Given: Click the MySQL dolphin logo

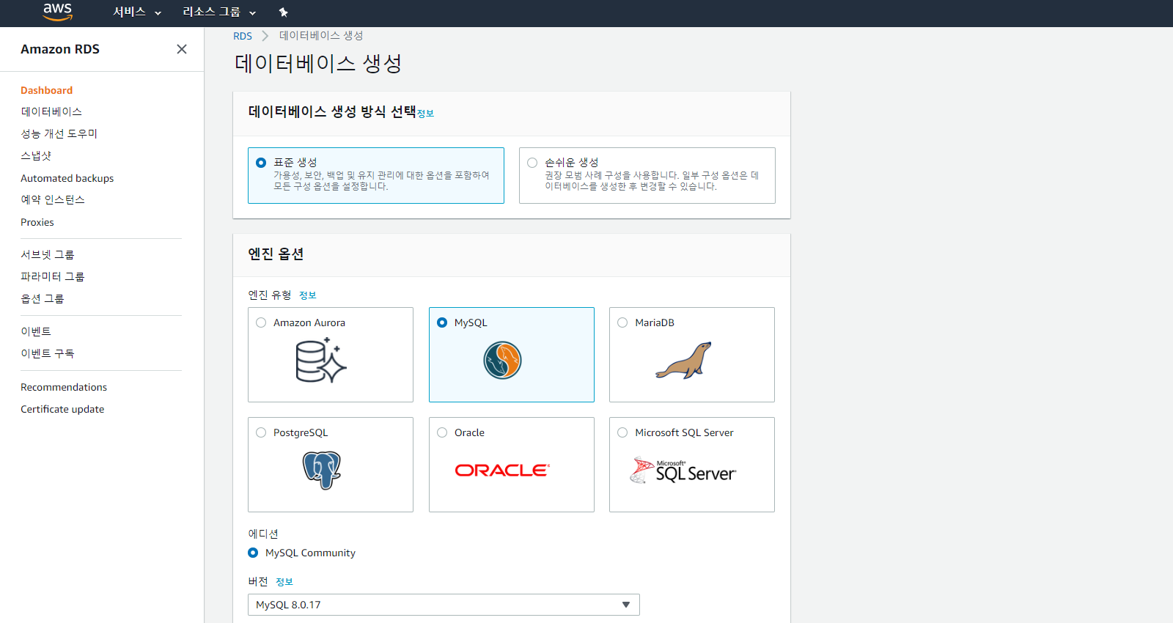Looking at the screenshot, I should tap(502, 360).
